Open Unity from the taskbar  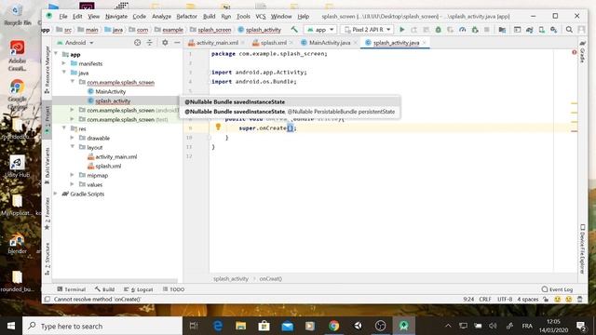coord(358,326)
